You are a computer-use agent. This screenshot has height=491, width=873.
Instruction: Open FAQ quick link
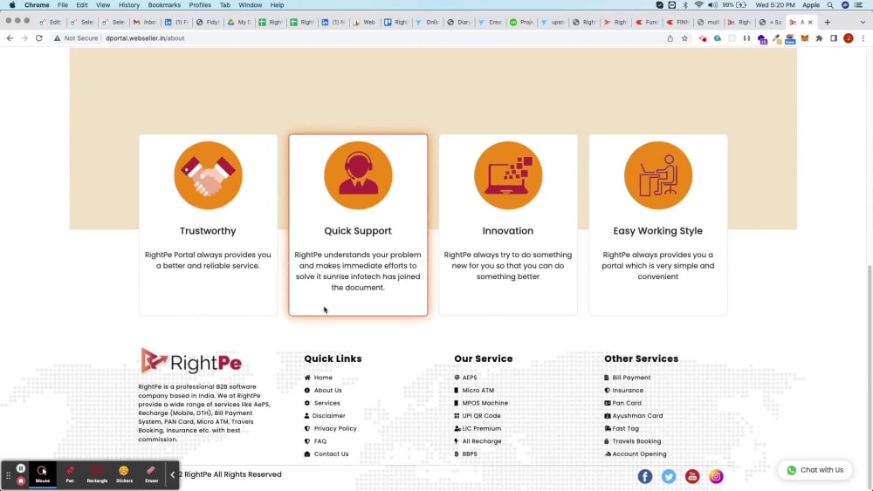tap(320, 441)
